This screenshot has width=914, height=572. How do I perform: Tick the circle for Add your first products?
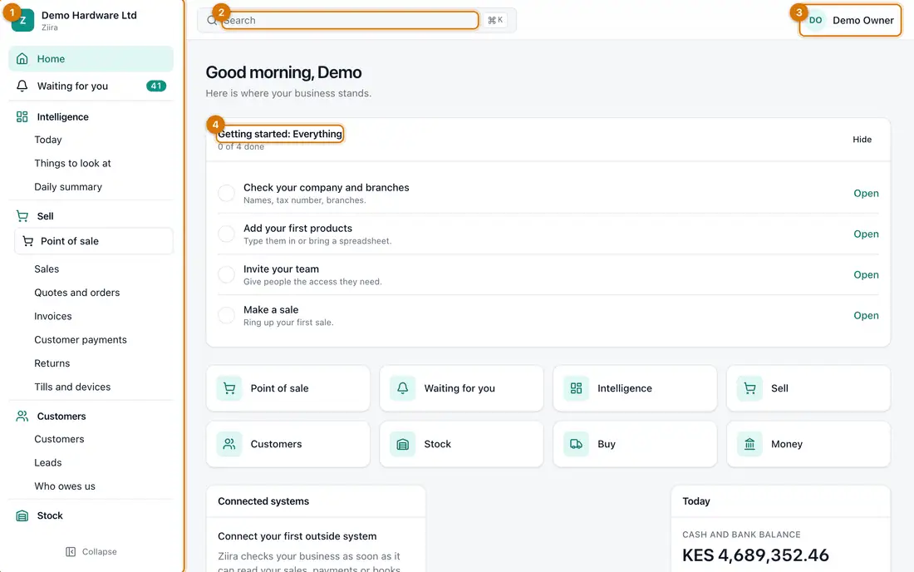click(226, 234)
